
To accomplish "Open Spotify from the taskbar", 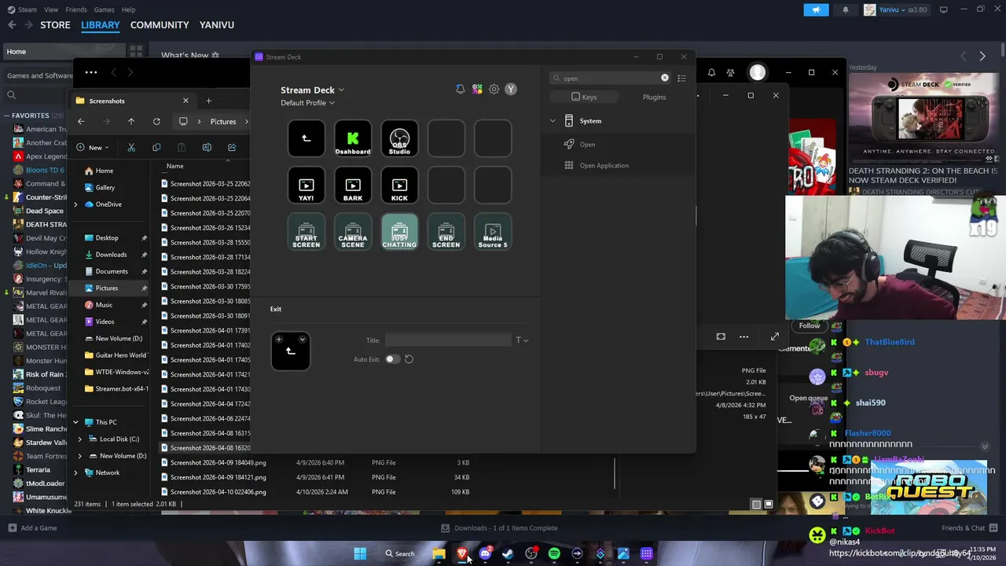I will point(554,553).
